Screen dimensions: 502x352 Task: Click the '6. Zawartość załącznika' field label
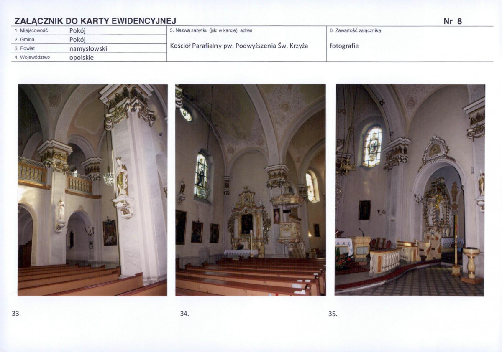click(x=355, y=30)
